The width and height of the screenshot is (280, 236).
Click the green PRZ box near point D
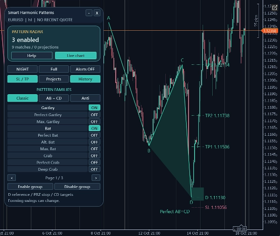click(197, 194)
